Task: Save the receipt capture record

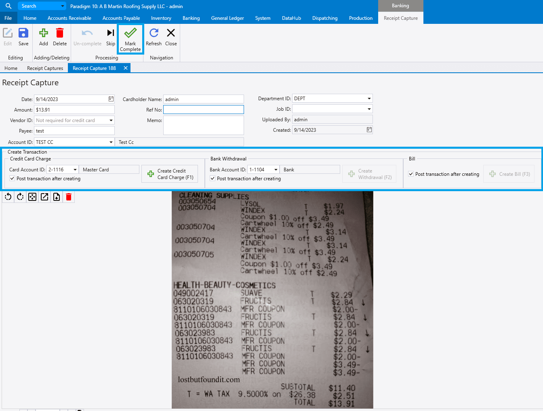Action: click(x=23, y=37)
